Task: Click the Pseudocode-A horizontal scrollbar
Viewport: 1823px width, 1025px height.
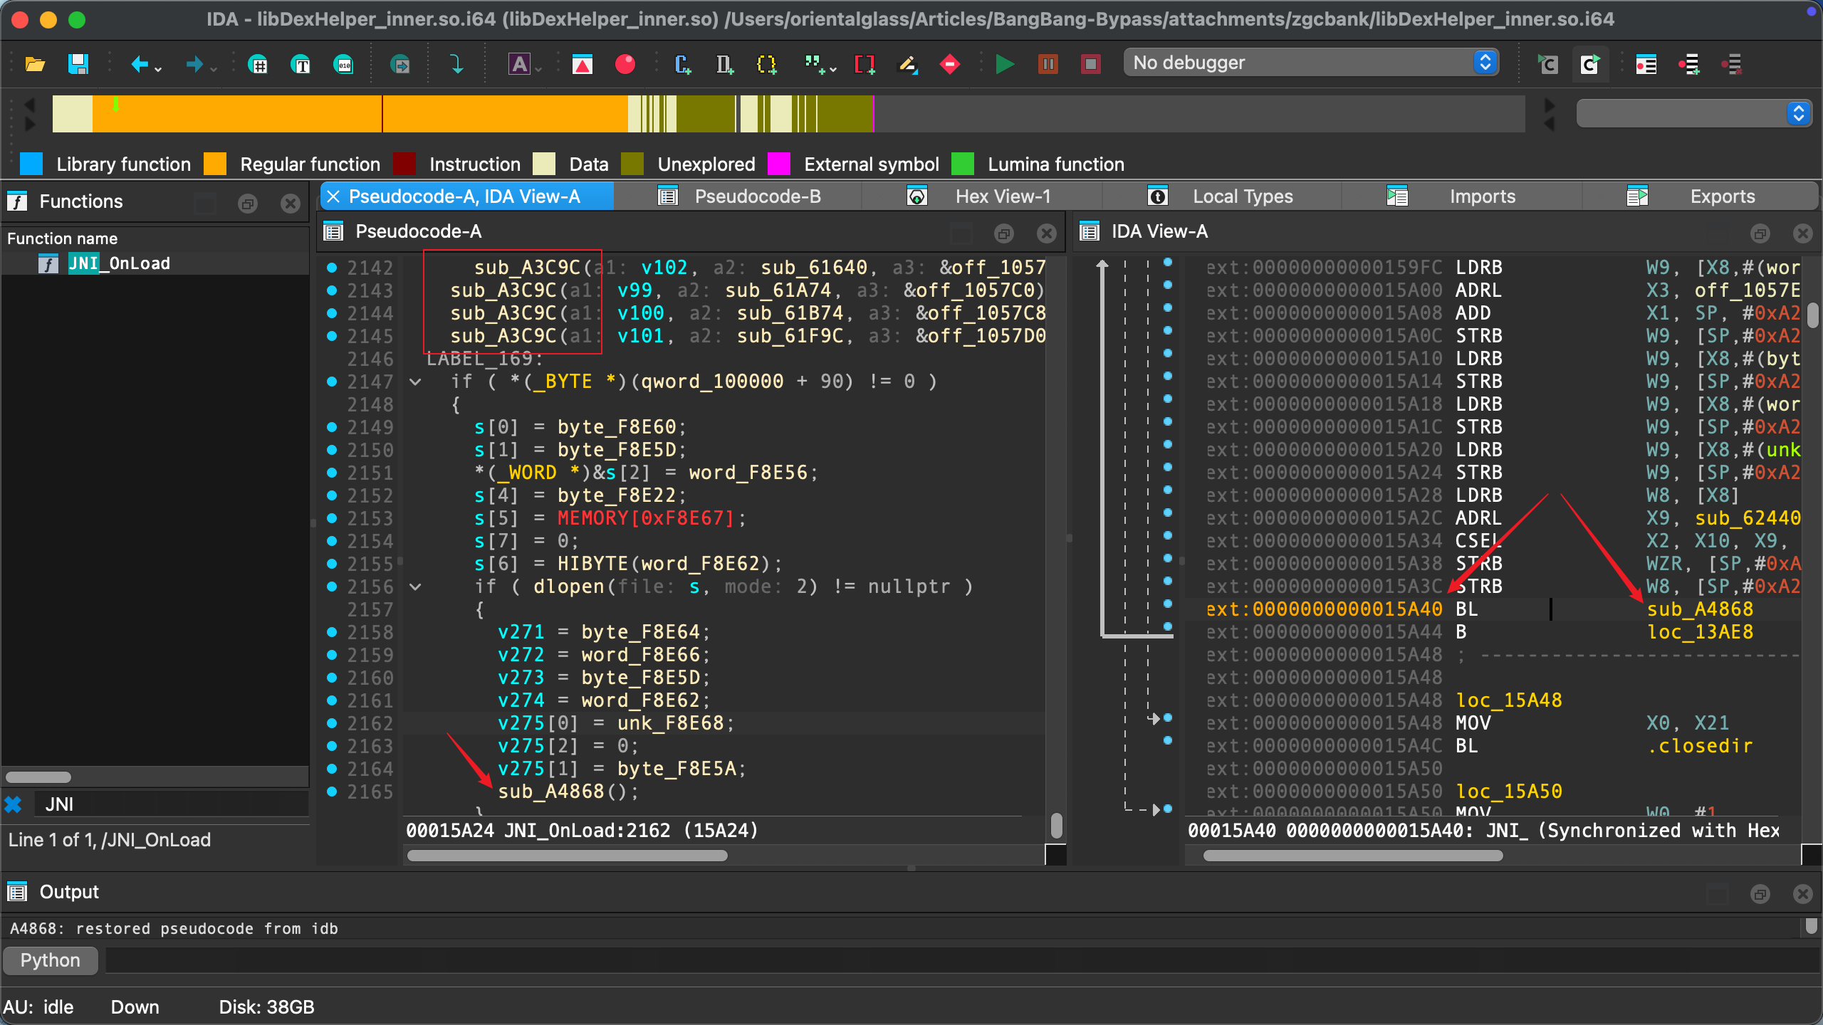Action: (x=567, y=856)
